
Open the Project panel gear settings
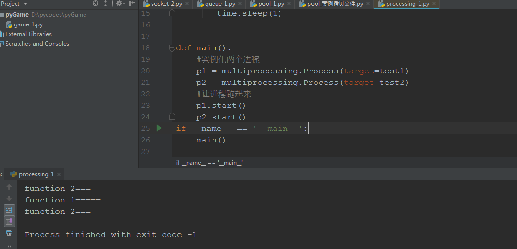tap(120, 4)
